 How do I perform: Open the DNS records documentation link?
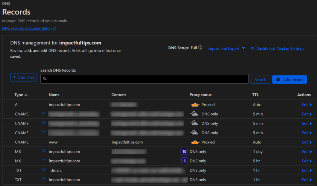click(x=29, y=28)
